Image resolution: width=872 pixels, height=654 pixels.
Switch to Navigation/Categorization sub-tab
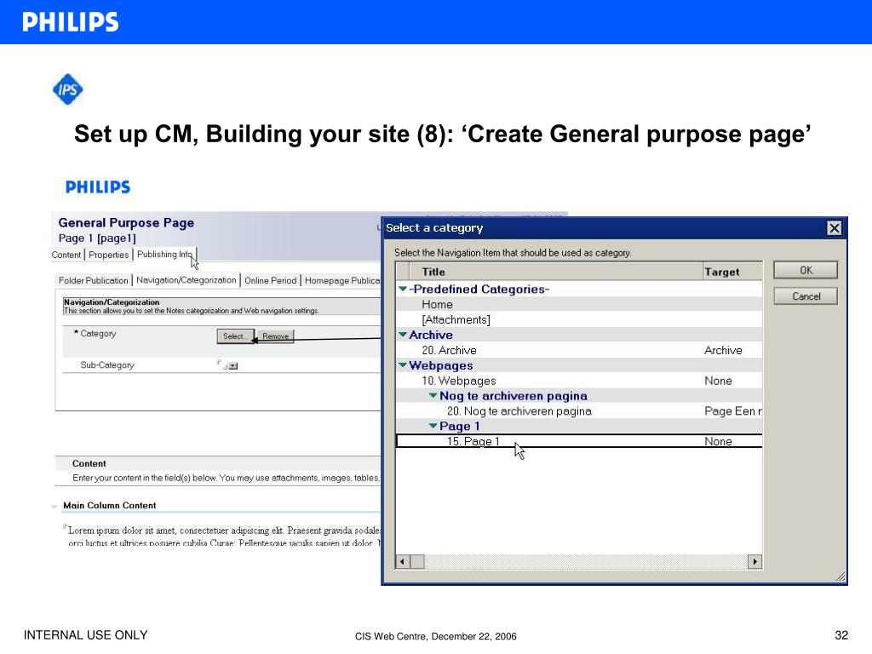[186, 280]
